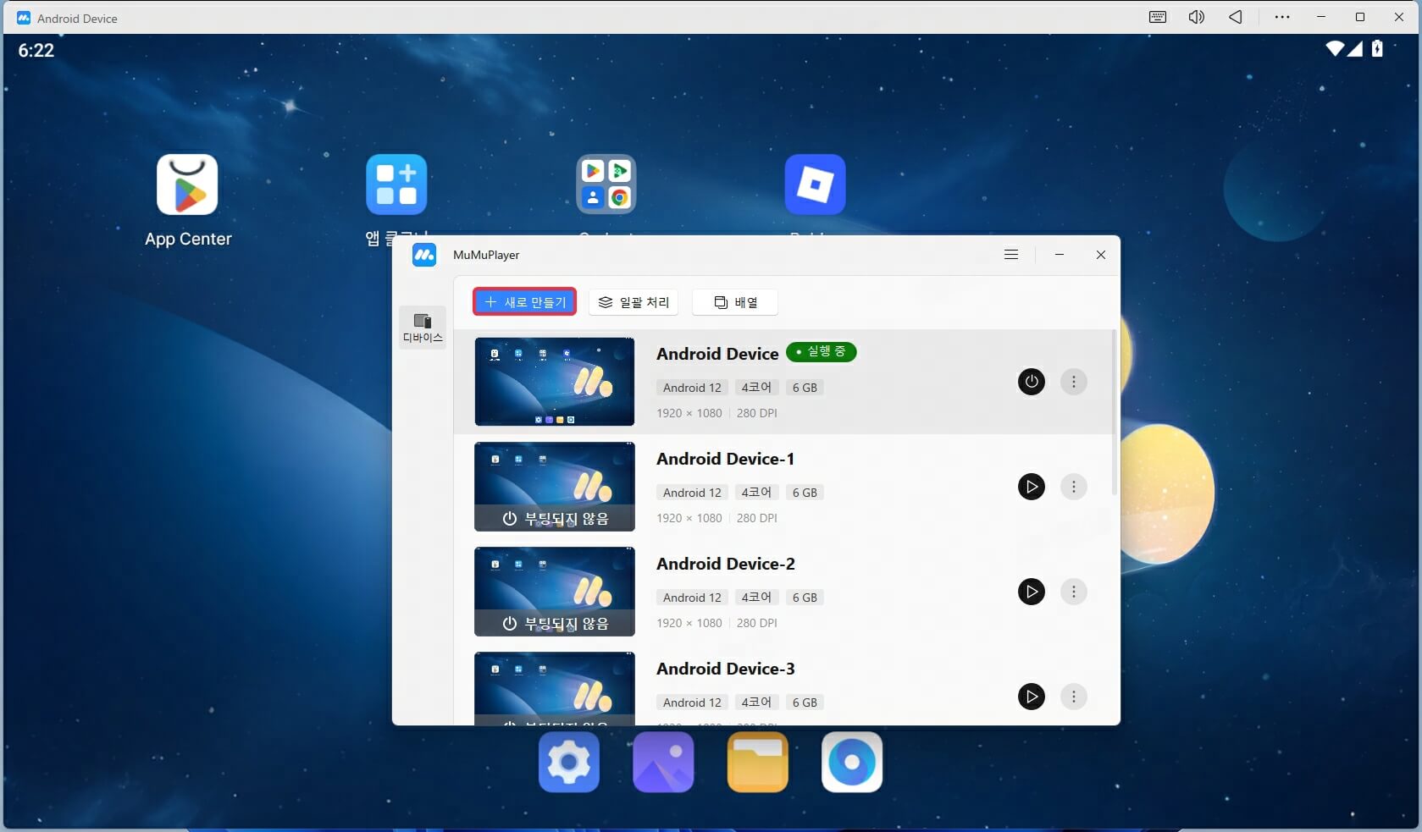Click the 실행 중 status badge
Image resolution: width=1422 pixels, height=832 pixels.
(x=822, y=351)
